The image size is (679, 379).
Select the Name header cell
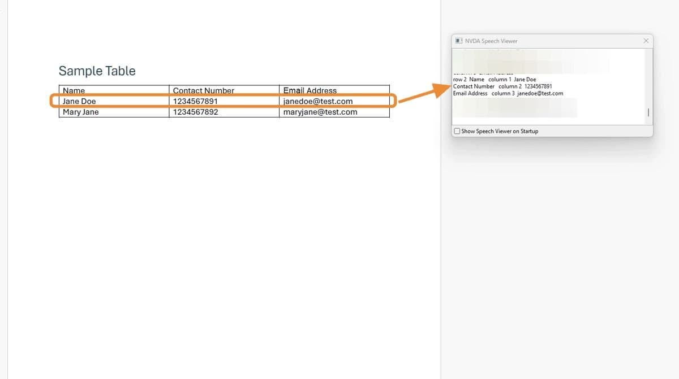74,90
